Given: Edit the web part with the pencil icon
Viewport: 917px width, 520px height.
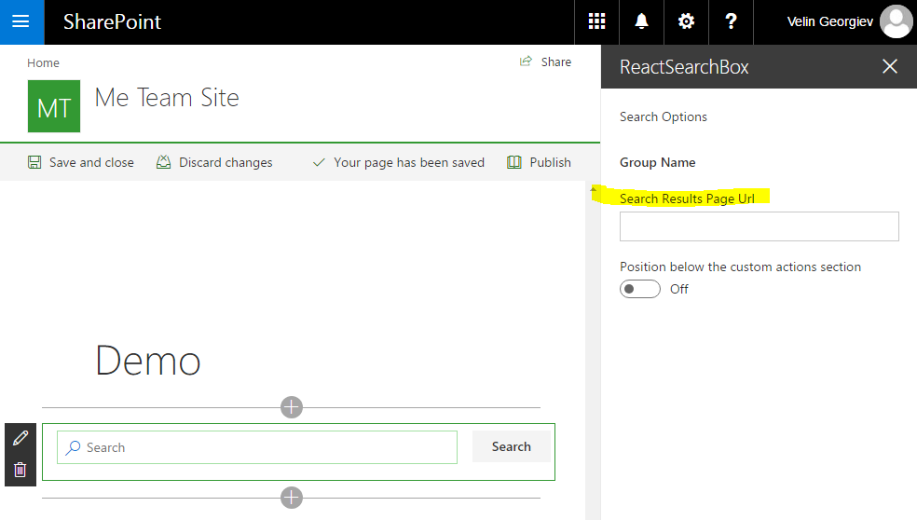Looking at the screenshot, I should 21,438.
